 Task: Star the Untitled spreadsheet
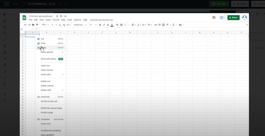coord(57,16)
